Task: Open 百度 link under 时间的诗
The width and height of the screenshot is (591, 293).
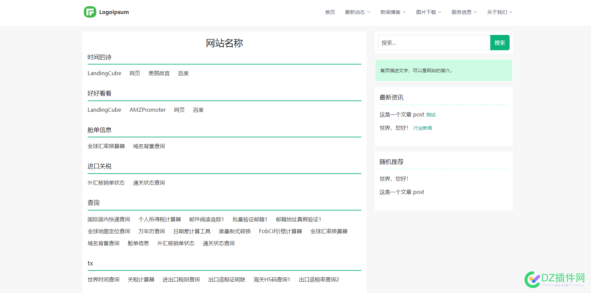Action: [x=183, y=73]
